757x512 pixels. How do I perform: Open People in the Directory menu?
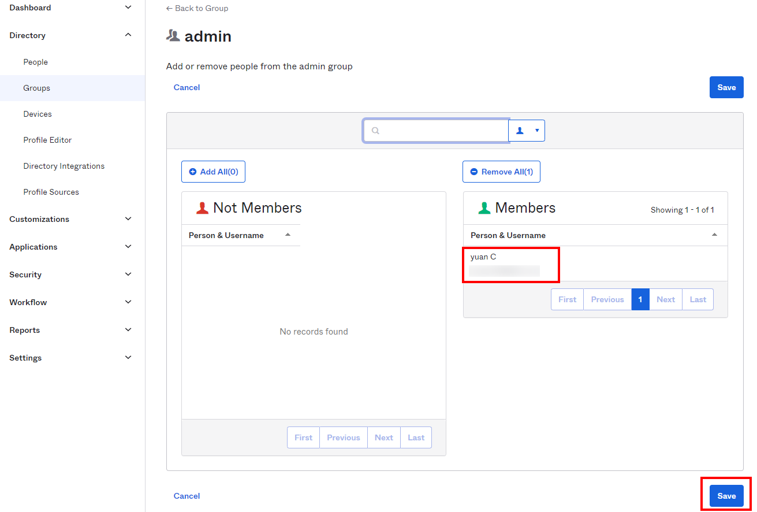coord(36,62)
